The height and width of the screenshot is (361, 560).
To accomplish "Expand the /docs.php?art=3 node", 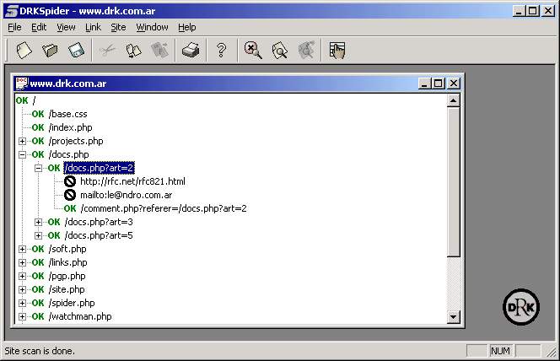I will point(38,222).
